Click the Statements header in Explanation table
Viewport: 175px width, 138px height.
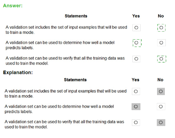coord(75,80)
